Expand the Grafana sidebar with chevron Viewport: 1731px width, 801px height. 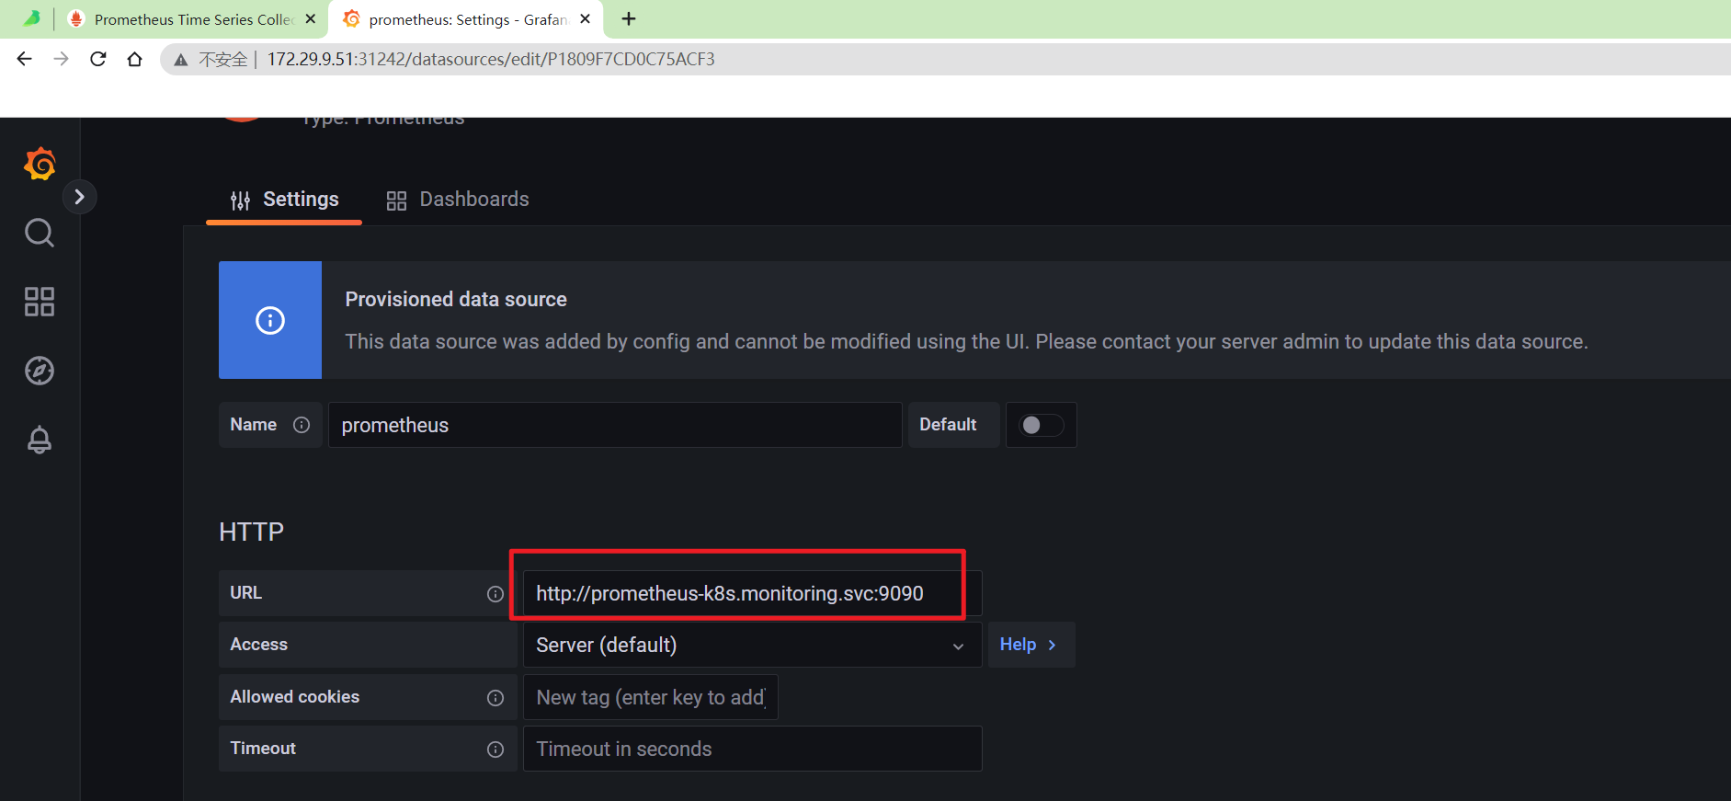pyautogui.click(x=79, y=197)
